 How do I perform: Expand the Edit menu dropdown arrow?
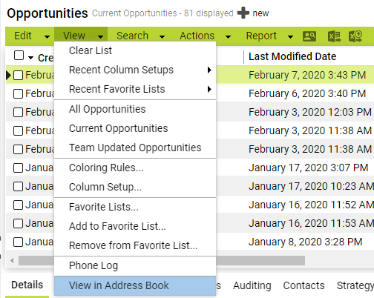47,37
